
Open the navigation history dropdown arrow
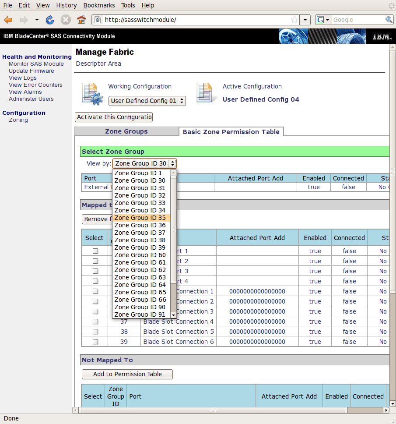coord(37,20)
